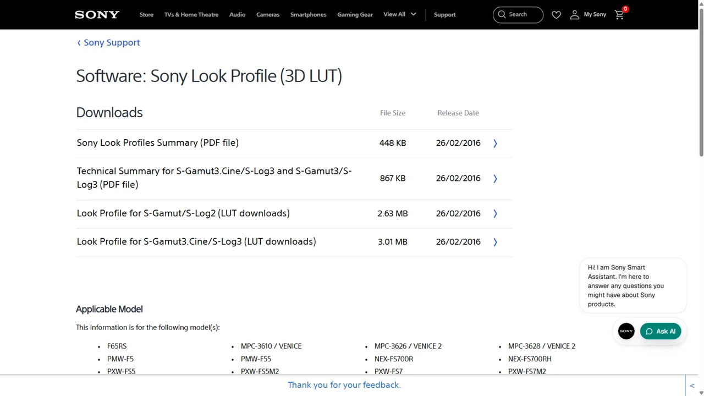Open TVs & Home Theatre menu
The height and width of the screenshot is (396, 704).
tap(191, 15)
